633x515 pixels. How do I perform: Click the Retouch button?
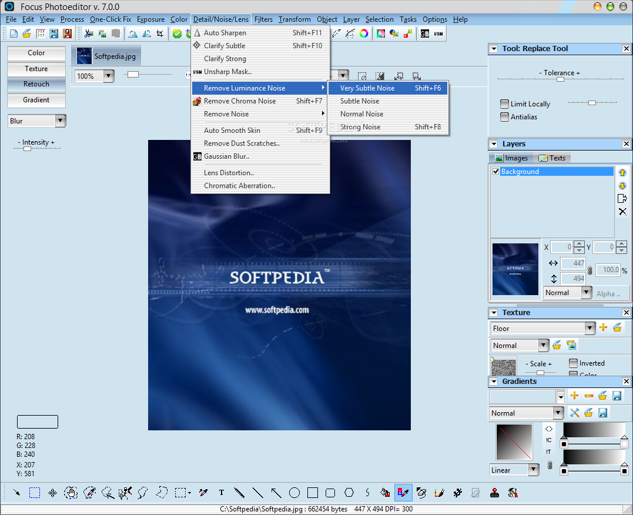tap(36, 84)
